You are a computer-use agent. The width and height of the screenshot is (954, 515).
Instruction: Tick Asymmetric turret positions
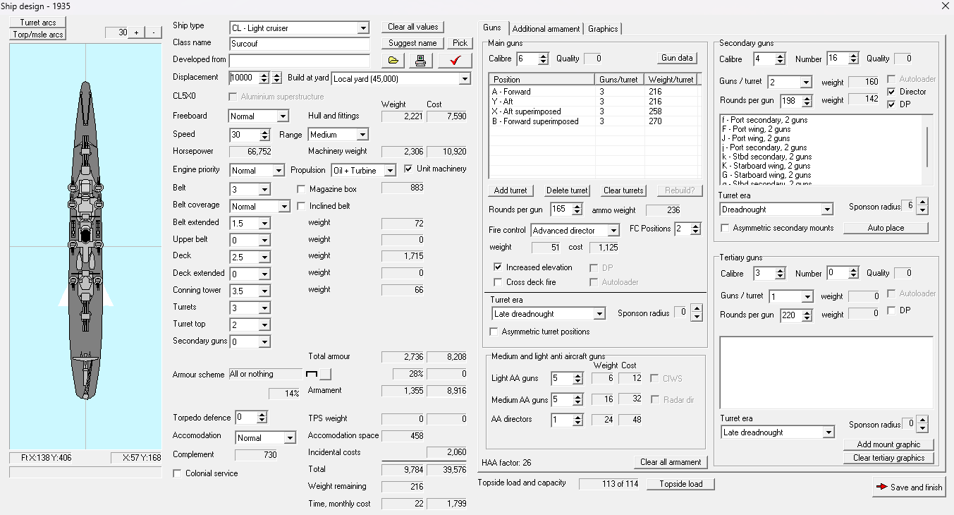pyautogui.click(x=494, y=332)
